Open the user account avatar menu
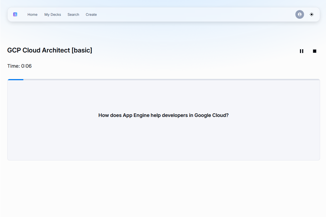 coord(300,14)
